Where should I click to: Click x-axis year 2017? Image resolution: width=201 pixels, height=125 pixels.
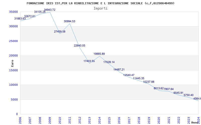(x=129, y=120)
